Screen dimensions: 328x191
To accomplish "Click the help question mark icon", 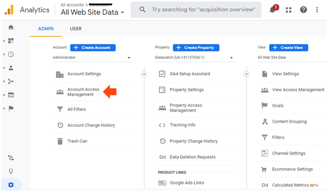I will [303, 10].
